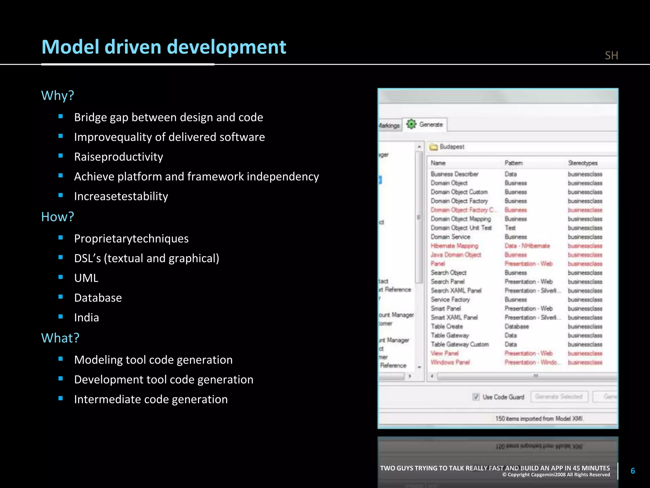Select the 'ount Manager' tree item
The image size is (650, 488).
tap(396, 315)
